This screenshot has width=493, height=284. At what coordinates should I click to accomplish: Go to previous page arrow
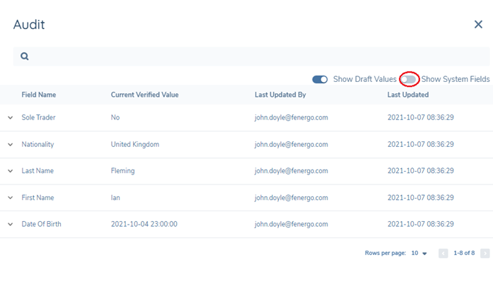pyautogui.click(x=443, y=253)
